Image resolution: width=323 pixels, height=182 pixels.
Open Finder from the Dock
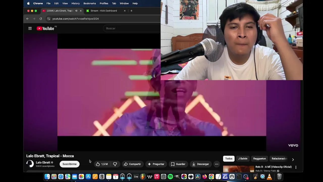click(47, 177)
